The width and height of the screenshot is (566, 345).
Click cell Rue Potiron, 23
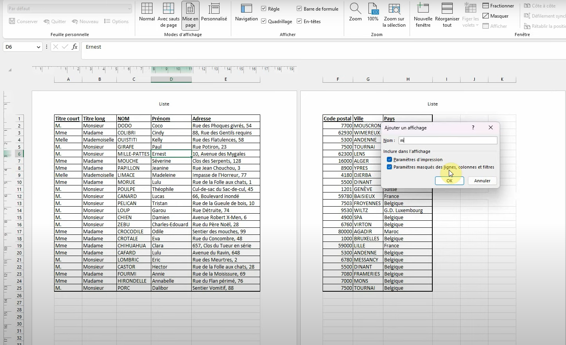[226, 147]
